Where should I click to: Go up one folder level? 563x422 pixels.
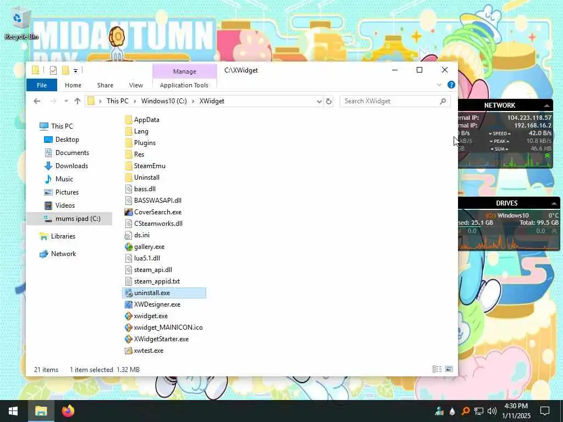[78, 101]
